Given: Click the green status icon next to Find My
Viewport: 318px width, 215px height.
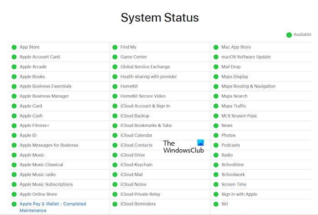Looking at the screenshot, I should (x=115, y=47).
